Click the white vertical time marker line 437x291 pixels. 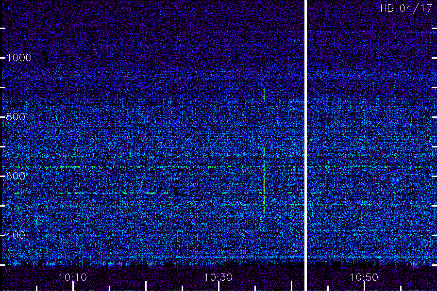pos(306,145)
